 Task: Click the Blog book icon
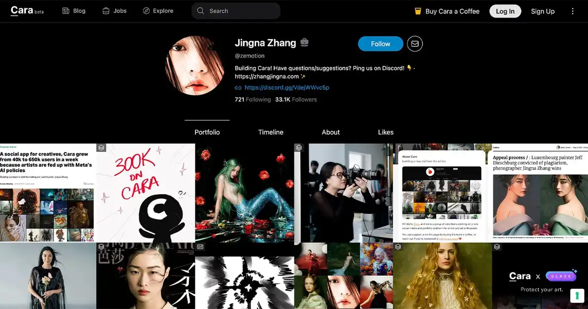coord(66,11)
